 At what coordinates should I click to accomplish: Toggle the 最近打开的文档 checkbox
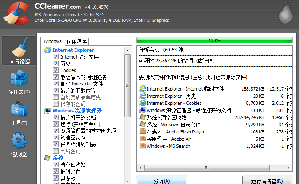[x=56, y=117]
